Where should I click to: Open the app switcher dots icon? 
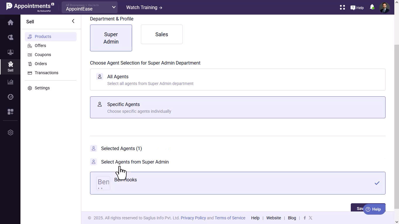[x=342, y=8]
